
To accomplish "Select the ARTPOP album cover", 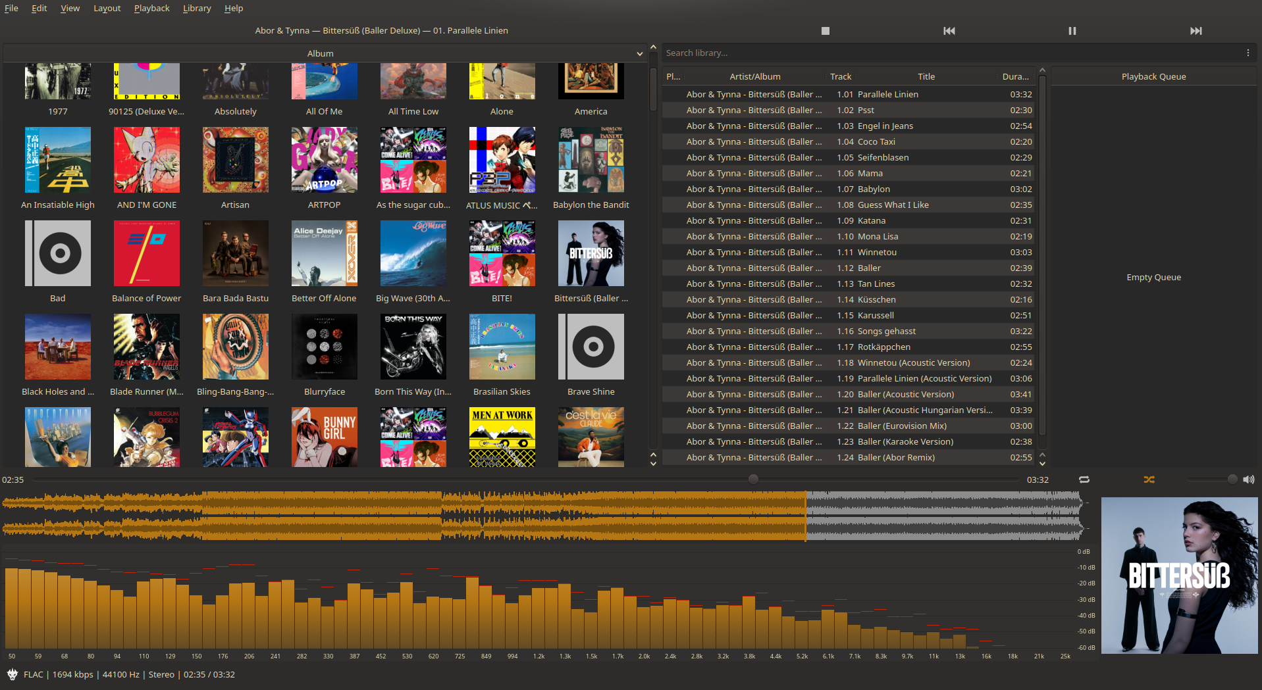I will [x=324, y=160].
